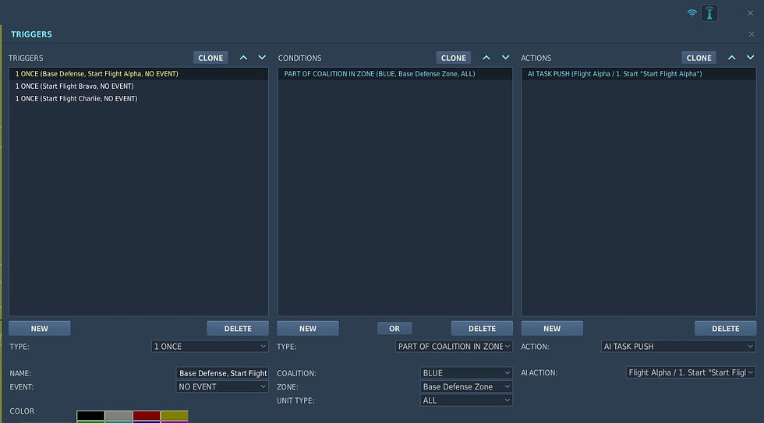Viewport: 764px width, 423px height.
Task: Close the TRIGGERS panel
Action: 752,34
